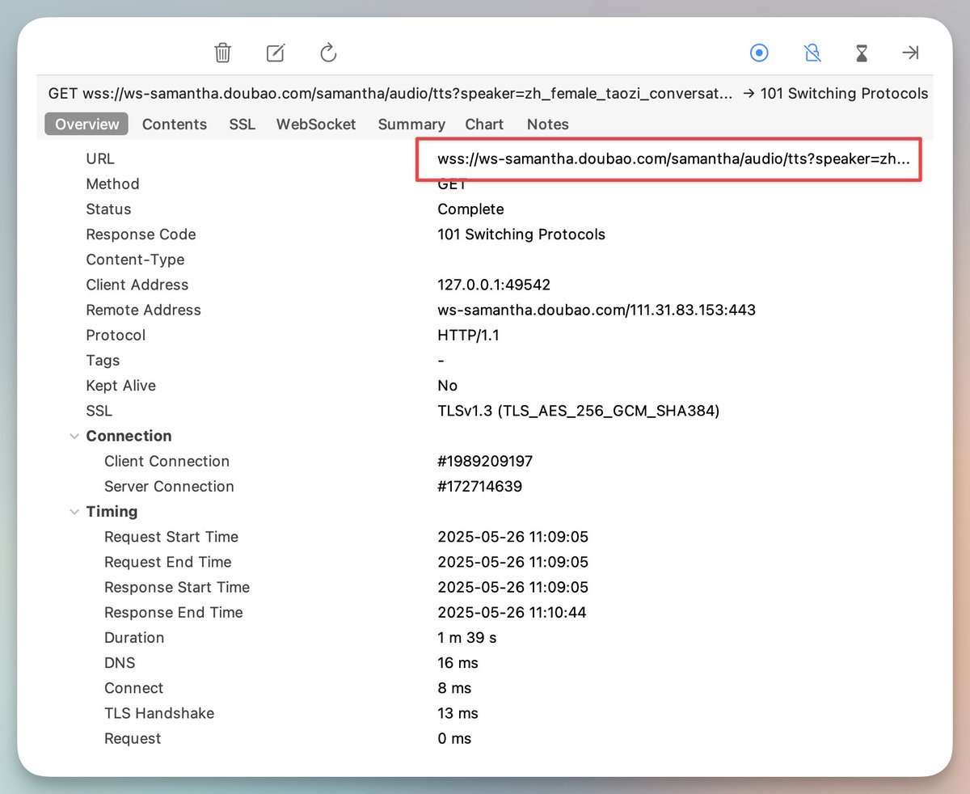Select response end time 11:10:44
The width and height of the screenshot is (970, 794).
tap(512, 613)
